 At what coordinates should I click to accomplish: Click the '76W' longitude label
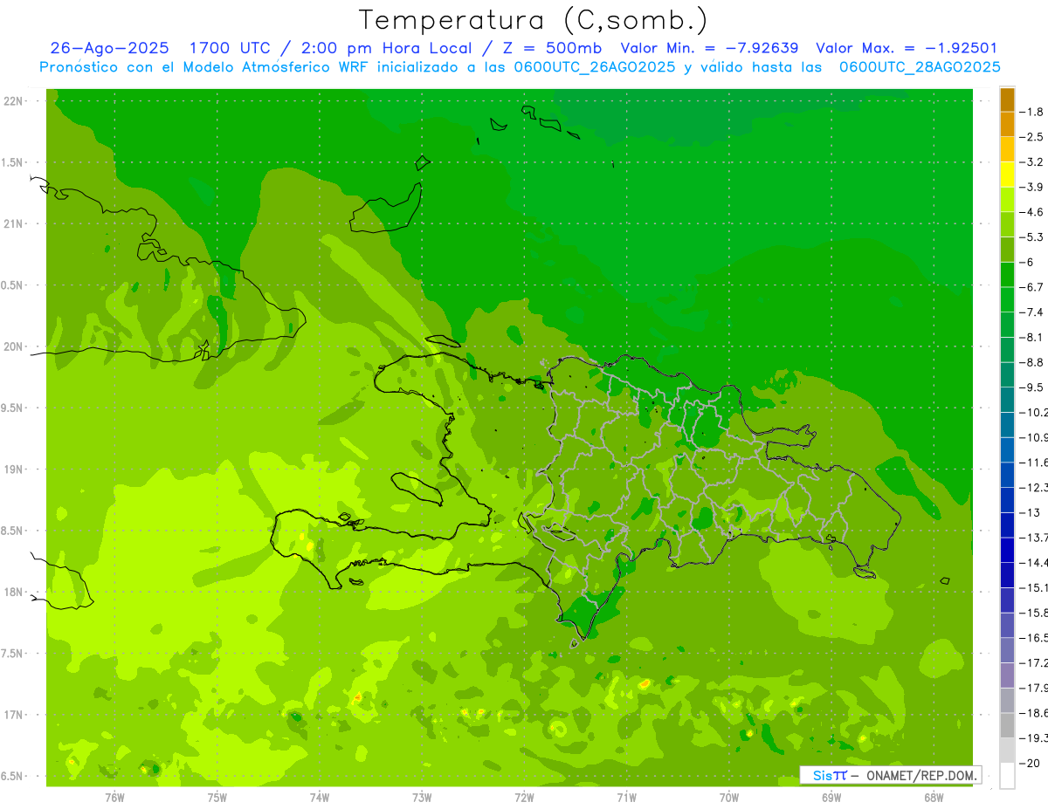[114, 798]
